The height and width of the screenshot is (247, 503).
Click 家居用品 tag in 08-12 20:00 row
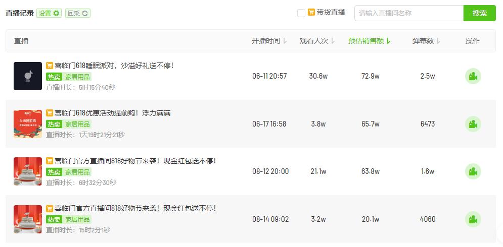click(77, 172)
